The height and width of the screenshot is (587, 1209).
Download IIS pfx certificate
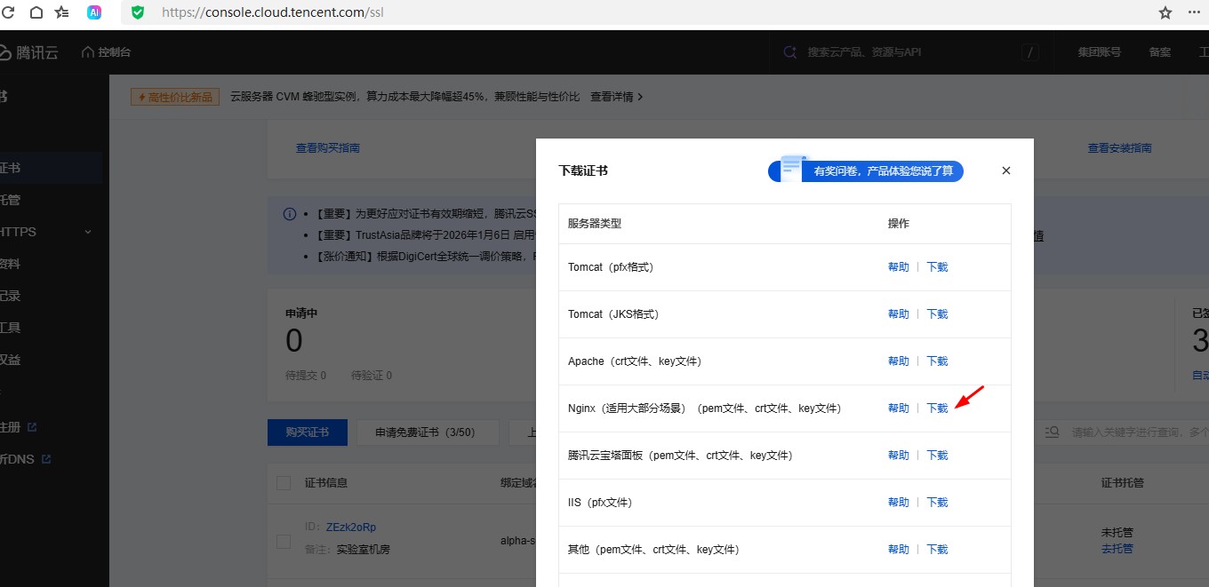click(938, 502)
